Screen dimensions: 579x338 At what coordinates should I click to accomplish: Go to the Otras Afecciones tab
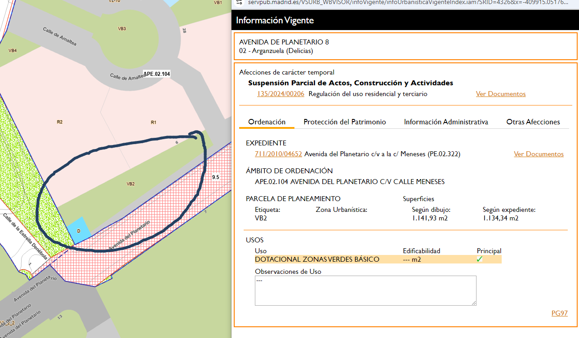coord(533,122)
